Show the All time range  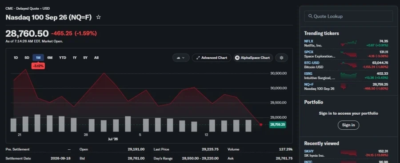pos(96,58)
